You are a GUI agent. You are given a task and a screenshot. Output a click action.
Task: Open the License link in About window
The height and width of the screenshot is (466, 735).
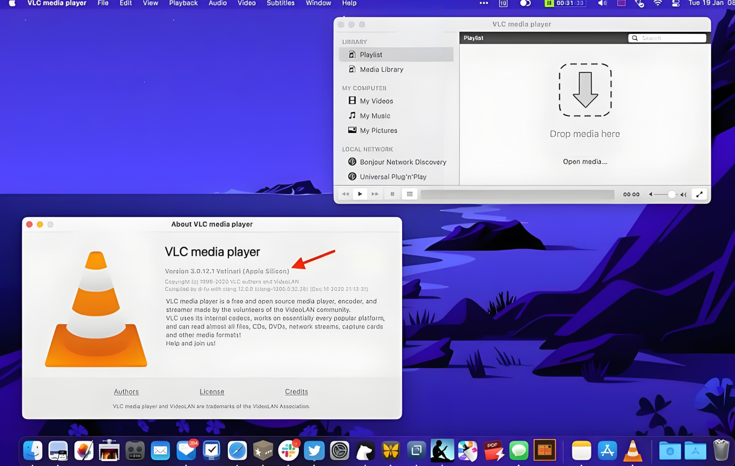pos(212,392)
